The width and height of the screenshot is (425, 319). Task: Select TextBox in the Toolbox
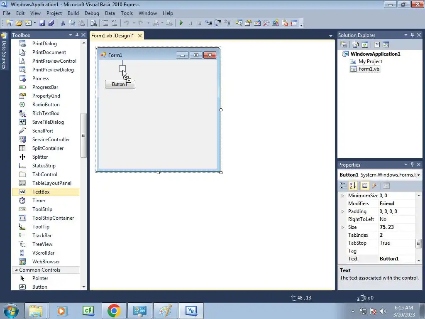[46, 192]
